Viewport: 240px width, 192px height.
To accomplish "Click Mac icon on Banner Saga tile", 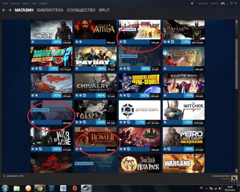I will click(36, 95).
